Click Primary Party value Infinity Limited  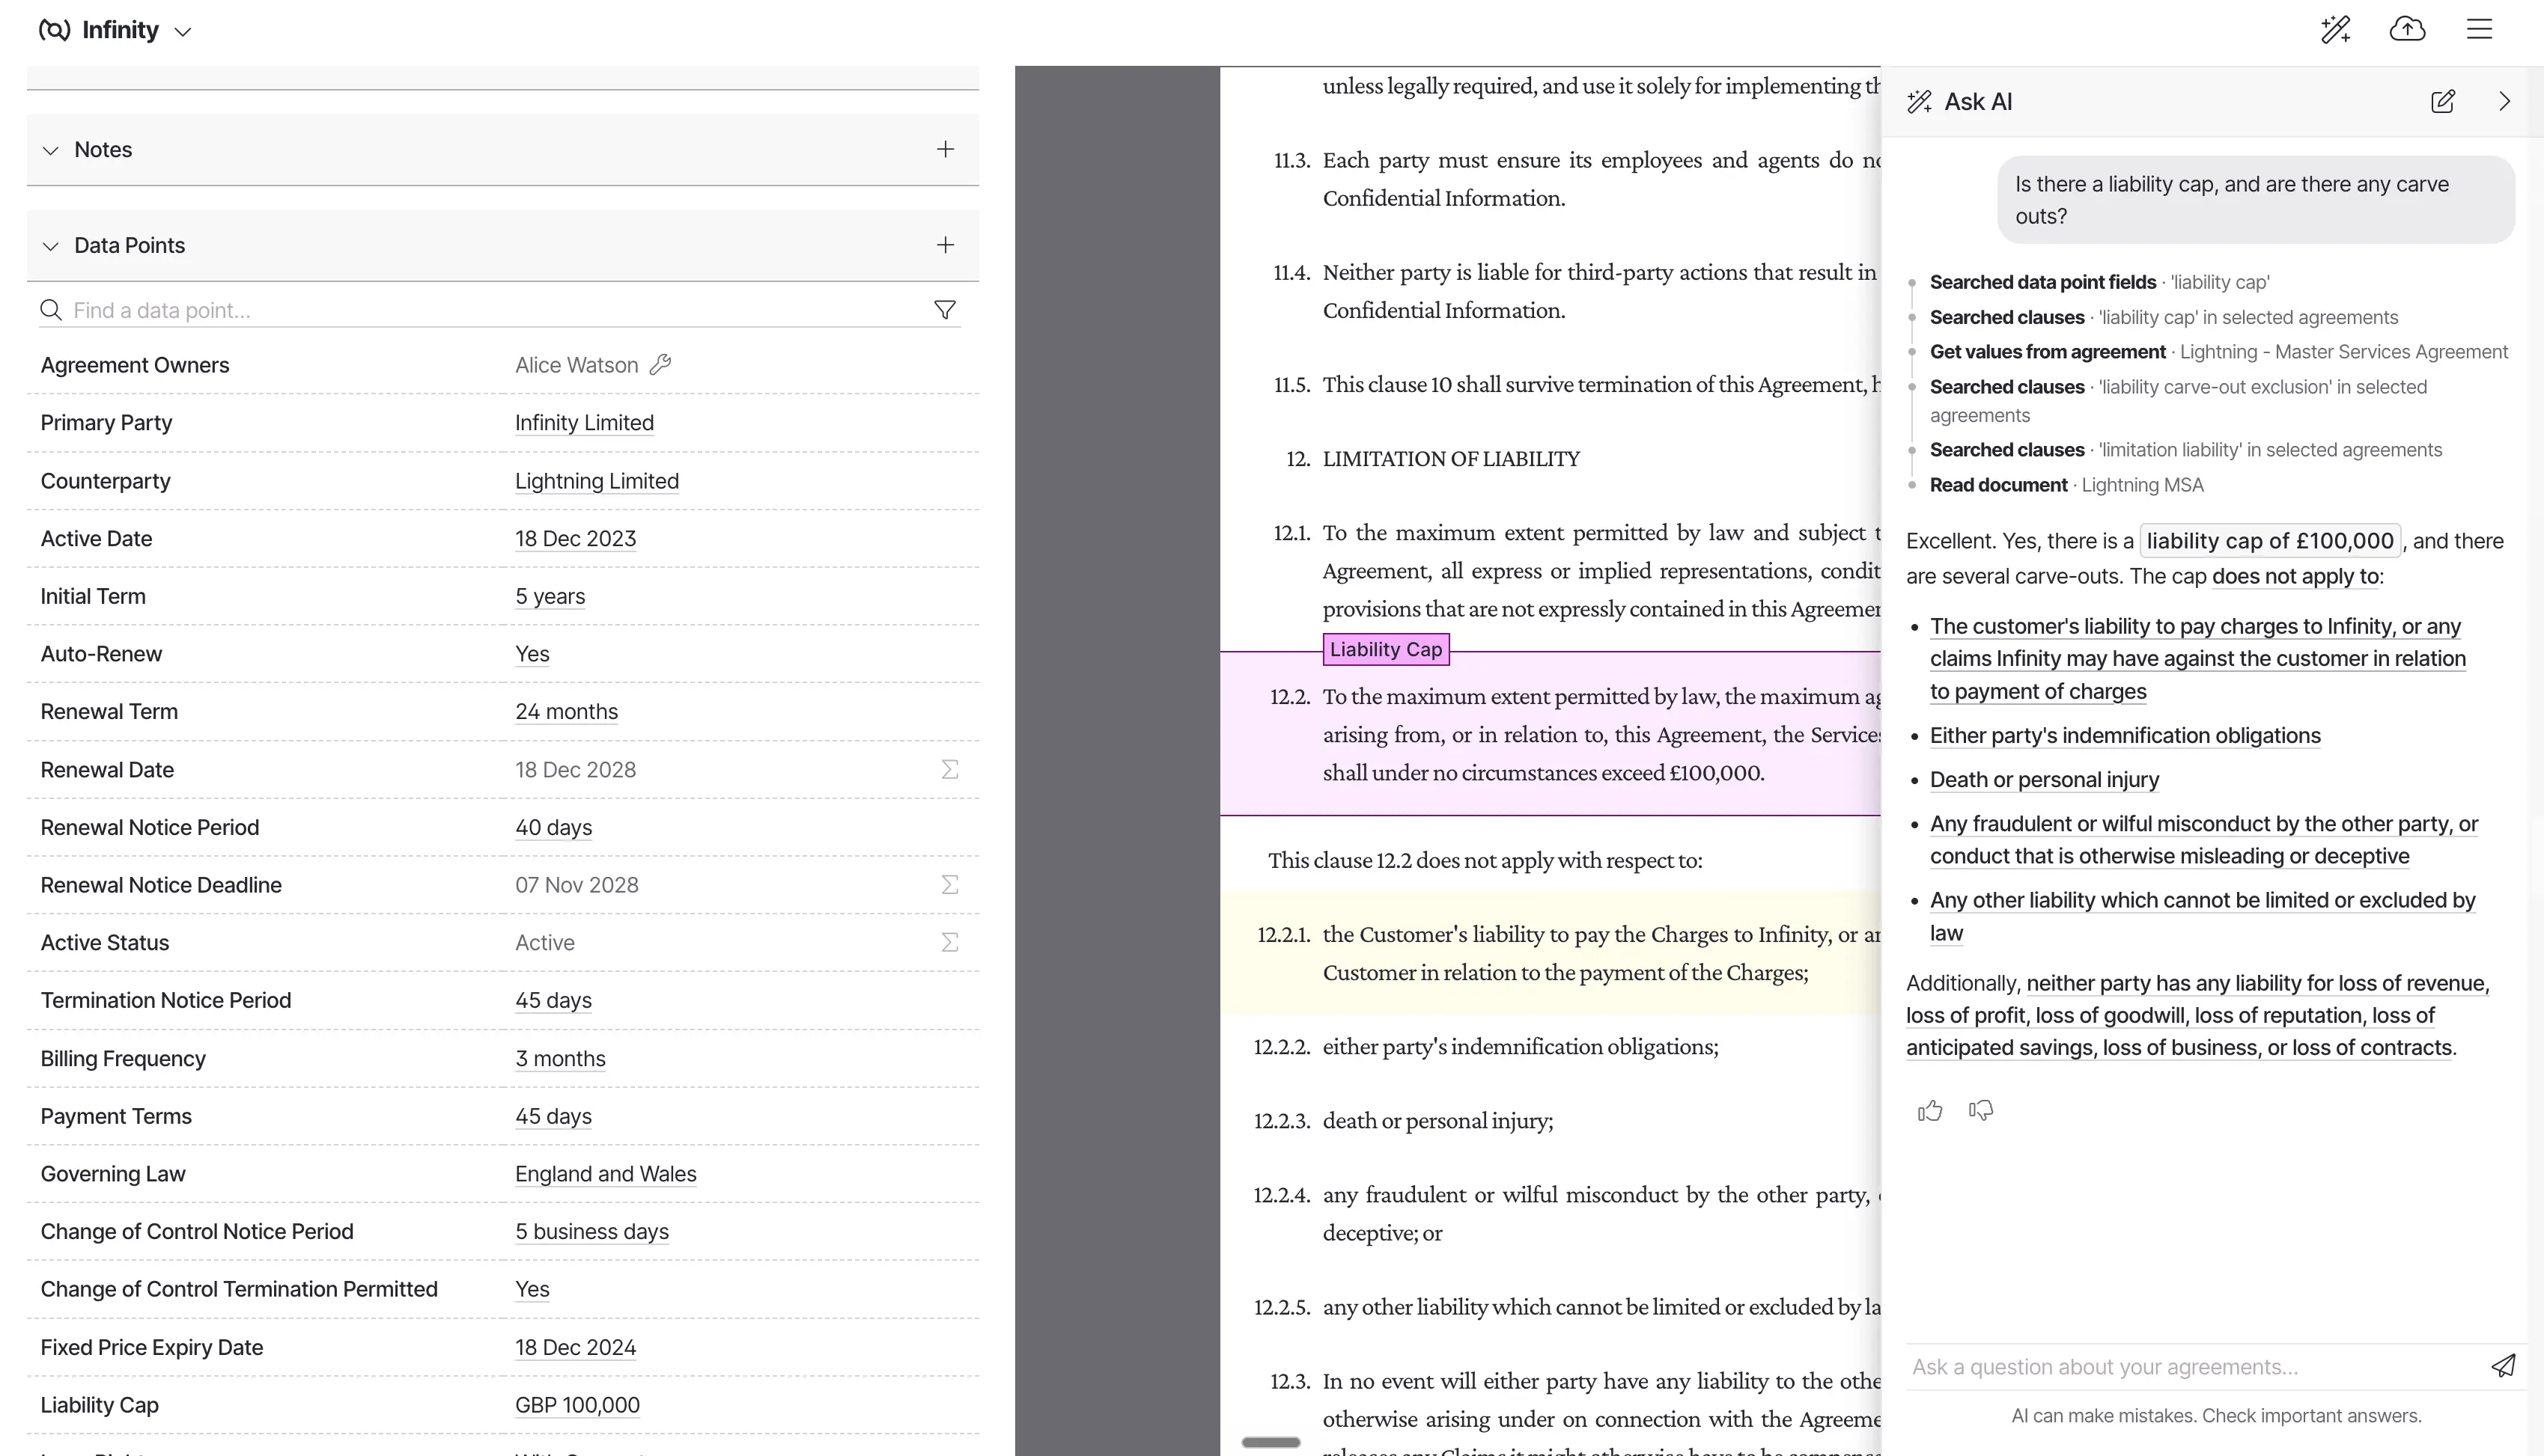coord(584,423)
